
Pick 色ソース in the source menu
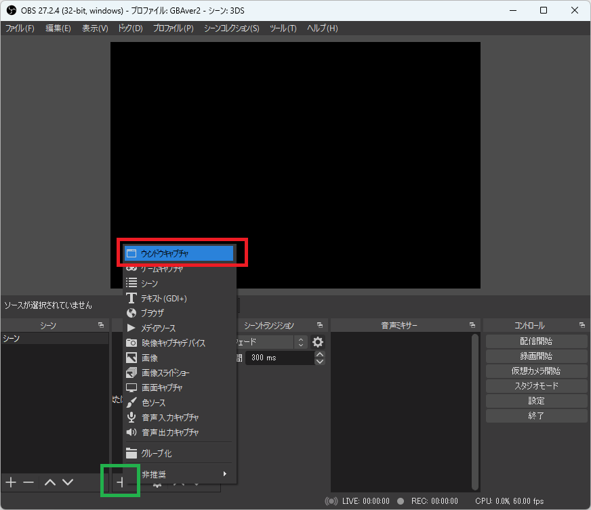(x=179, y=403)
